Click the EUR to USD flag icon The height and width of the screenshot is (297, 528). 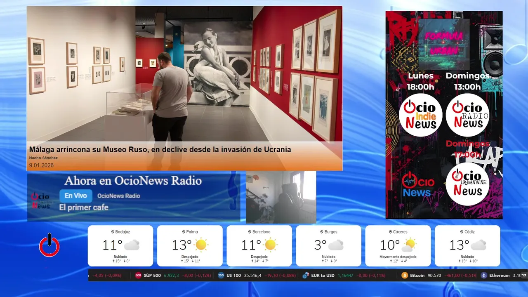click(306, 275)
